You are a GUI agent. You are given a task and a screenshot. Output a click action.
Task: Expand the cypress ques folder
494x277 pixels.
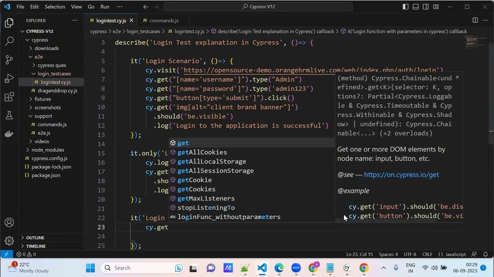pyautogui.click(x=51, y=65)
